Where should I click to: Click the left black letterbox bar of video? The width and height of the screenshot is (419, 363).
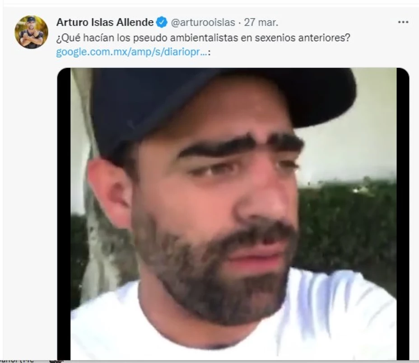point(64,214)
